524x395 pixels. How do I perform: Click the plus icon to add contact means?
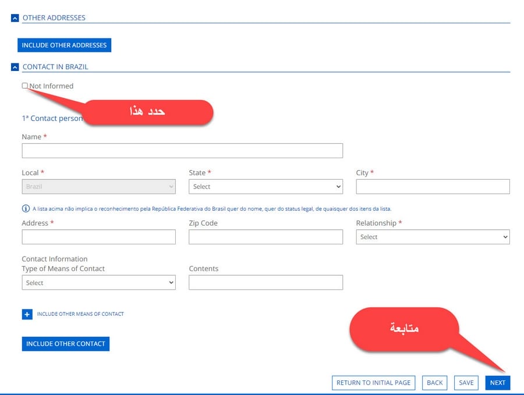(x=27, y=314)
